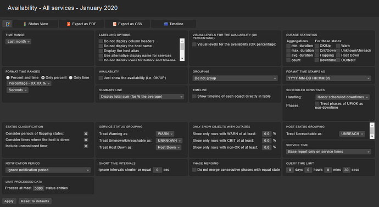
Task: Open the Percentage - XX.XX % dropdown
Action: click(x=29, y=83)
